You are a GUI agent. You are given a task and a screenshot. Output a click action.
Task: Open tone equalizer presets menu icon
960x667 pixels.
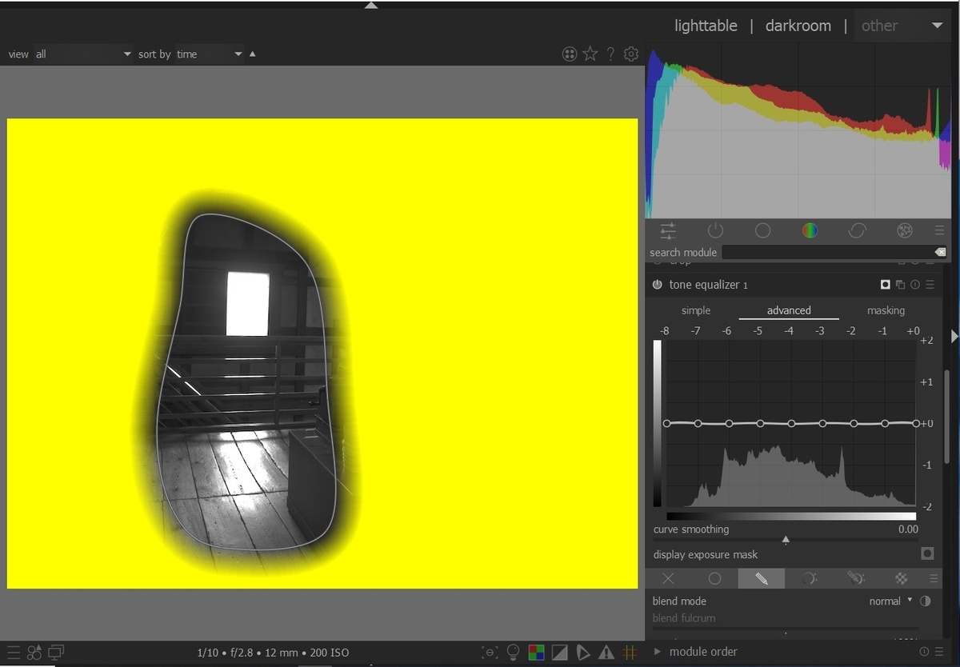click(930, 285)
